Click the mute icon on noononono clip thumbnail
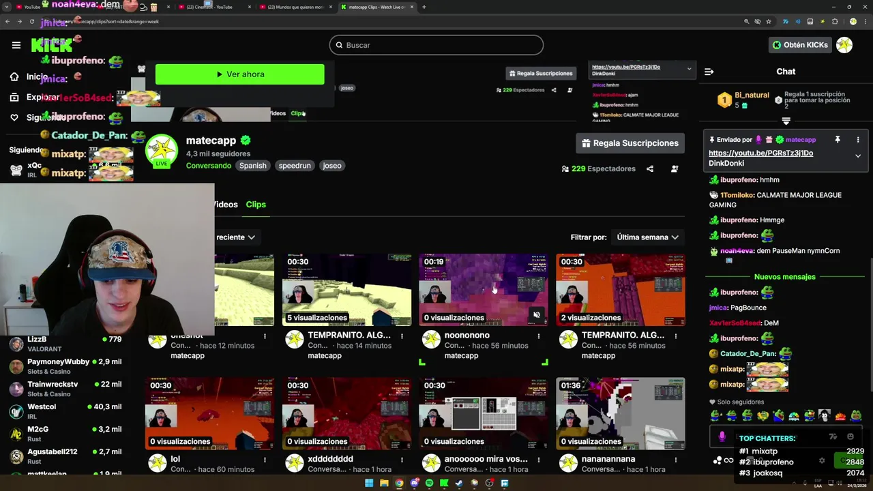Screen dimensions: 873x491 point(537,315)
